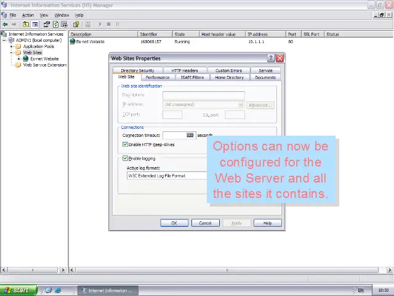Switch to the Performance tab
Viewport: 394px width, 296px height.
(x=158, y=77)
